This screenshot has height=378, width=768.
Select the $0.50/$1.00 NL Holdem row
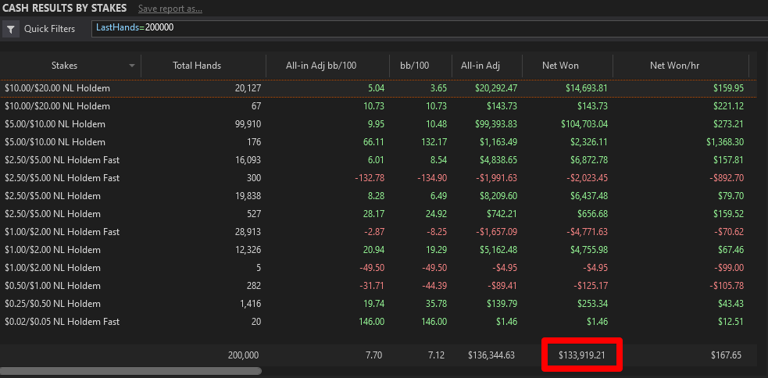378,286
